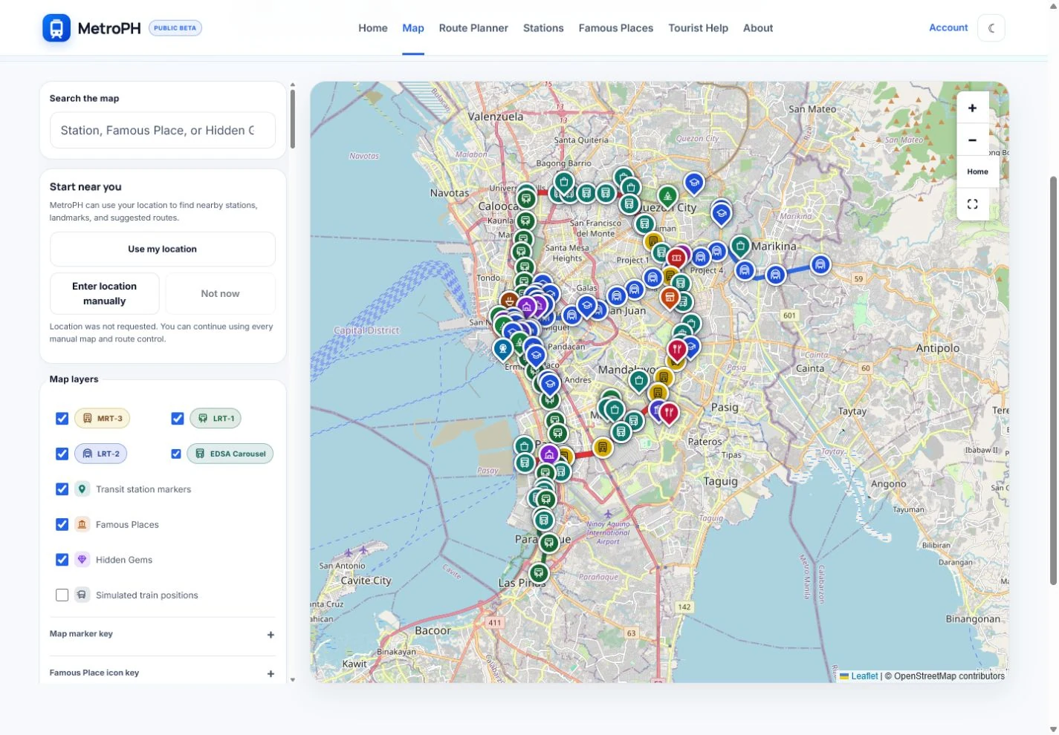Image resolution: width=1059 pixels, height=735 pixels.
Task: Open the Home nav item
Action: [373, 28]
